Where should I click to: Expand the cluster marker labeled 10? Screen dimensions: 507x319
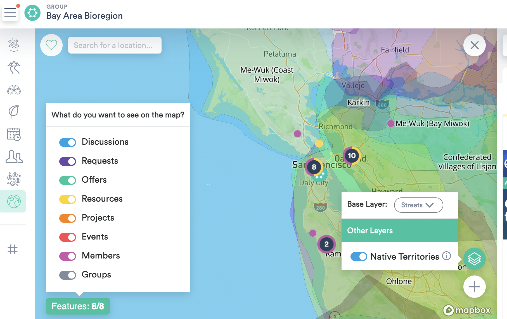tap(352, 156)
